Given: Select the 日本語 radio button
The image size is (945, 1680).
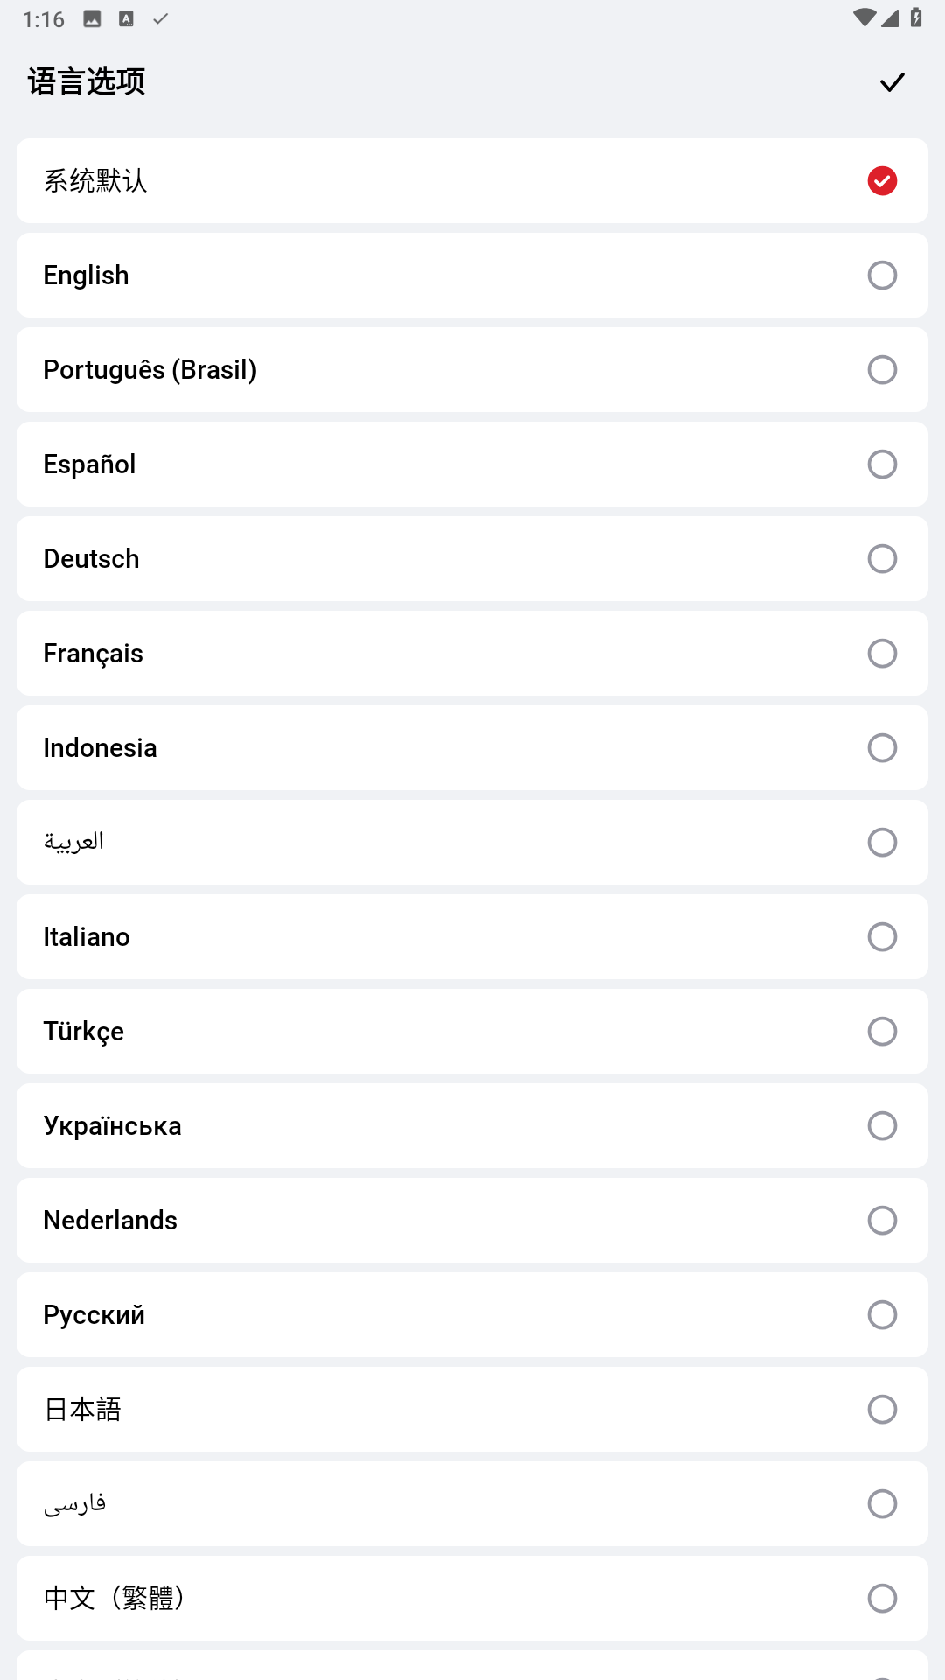Looking at the screenshot, I should [x=882, y=1410].
